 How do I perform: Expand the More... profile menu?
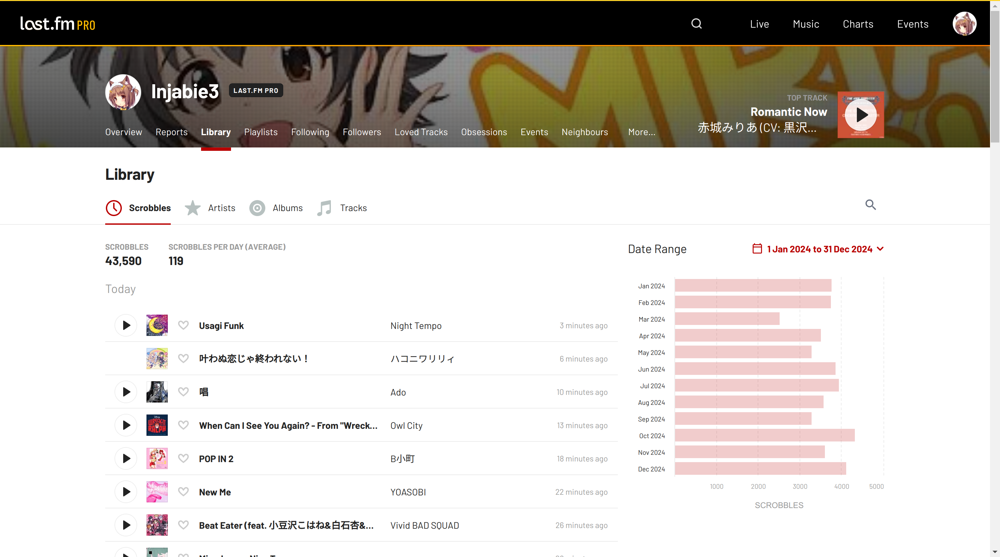tap(642, 132)
